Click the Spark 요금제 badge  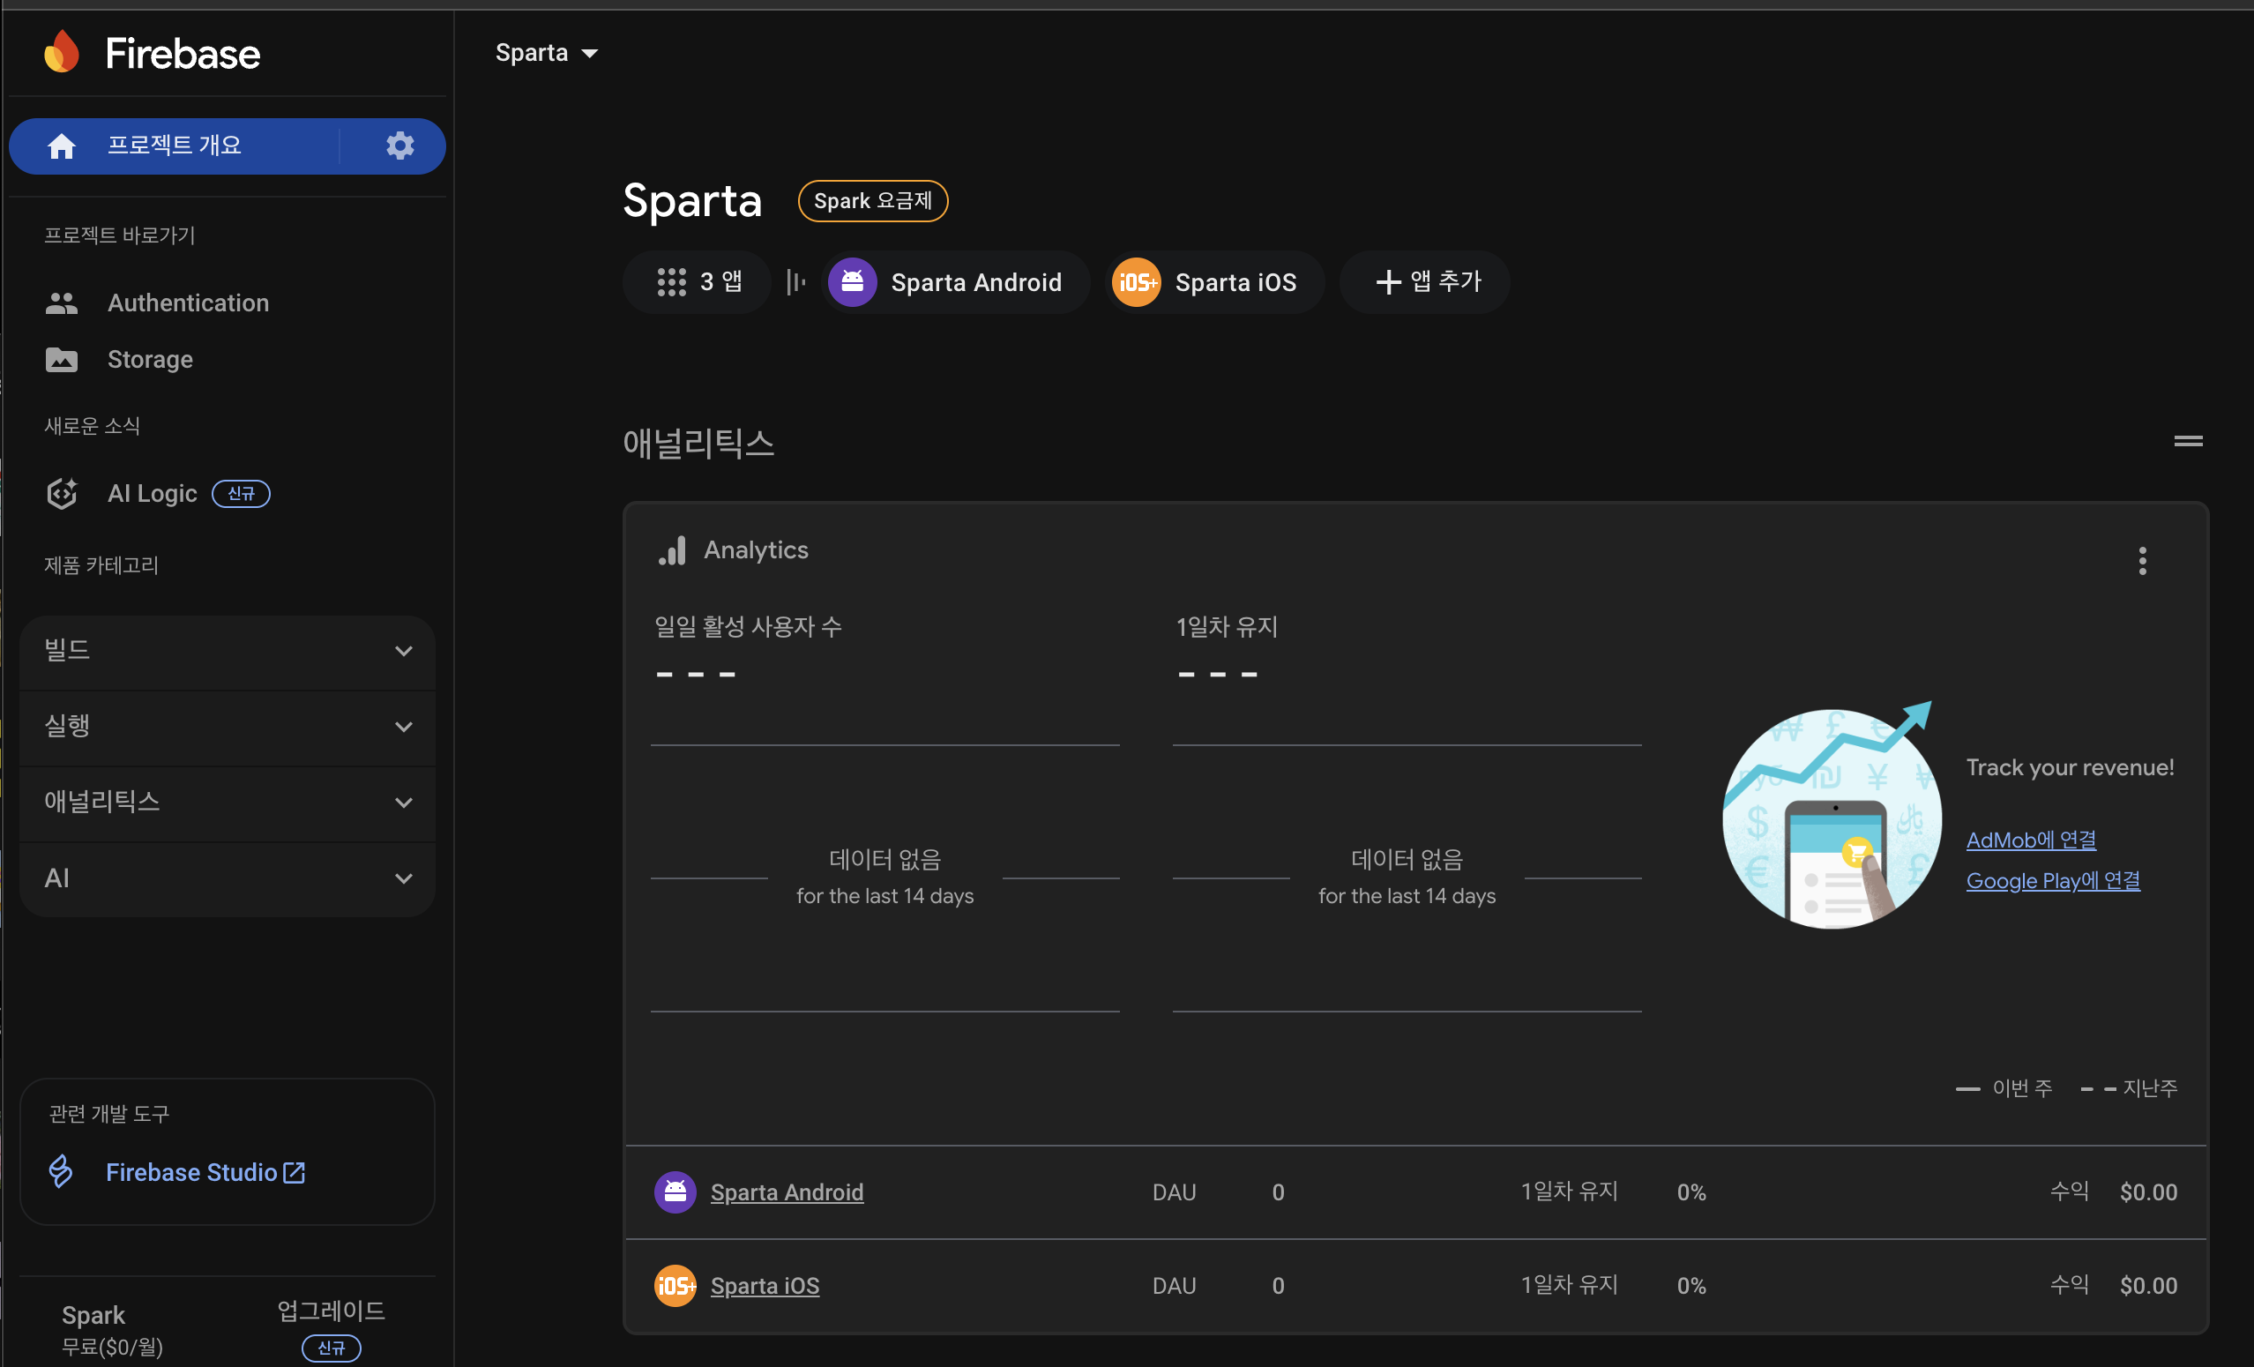pos(873,200)
